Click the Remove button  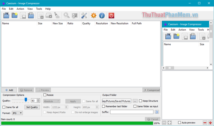[26, 90]
